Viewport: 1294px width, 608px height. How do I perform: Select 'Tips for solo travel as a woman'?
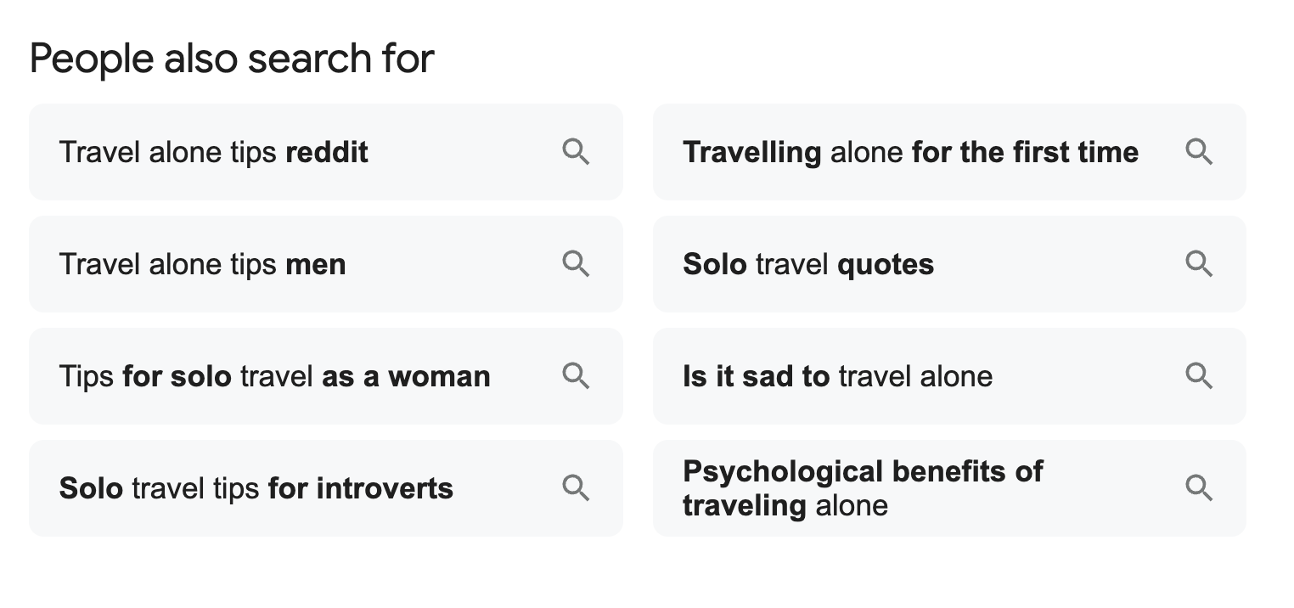(326, 376)
